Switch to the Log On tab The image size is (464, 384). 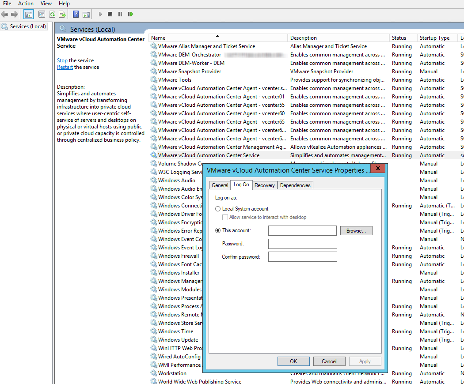pyautogui.click(x=241, y=184)
